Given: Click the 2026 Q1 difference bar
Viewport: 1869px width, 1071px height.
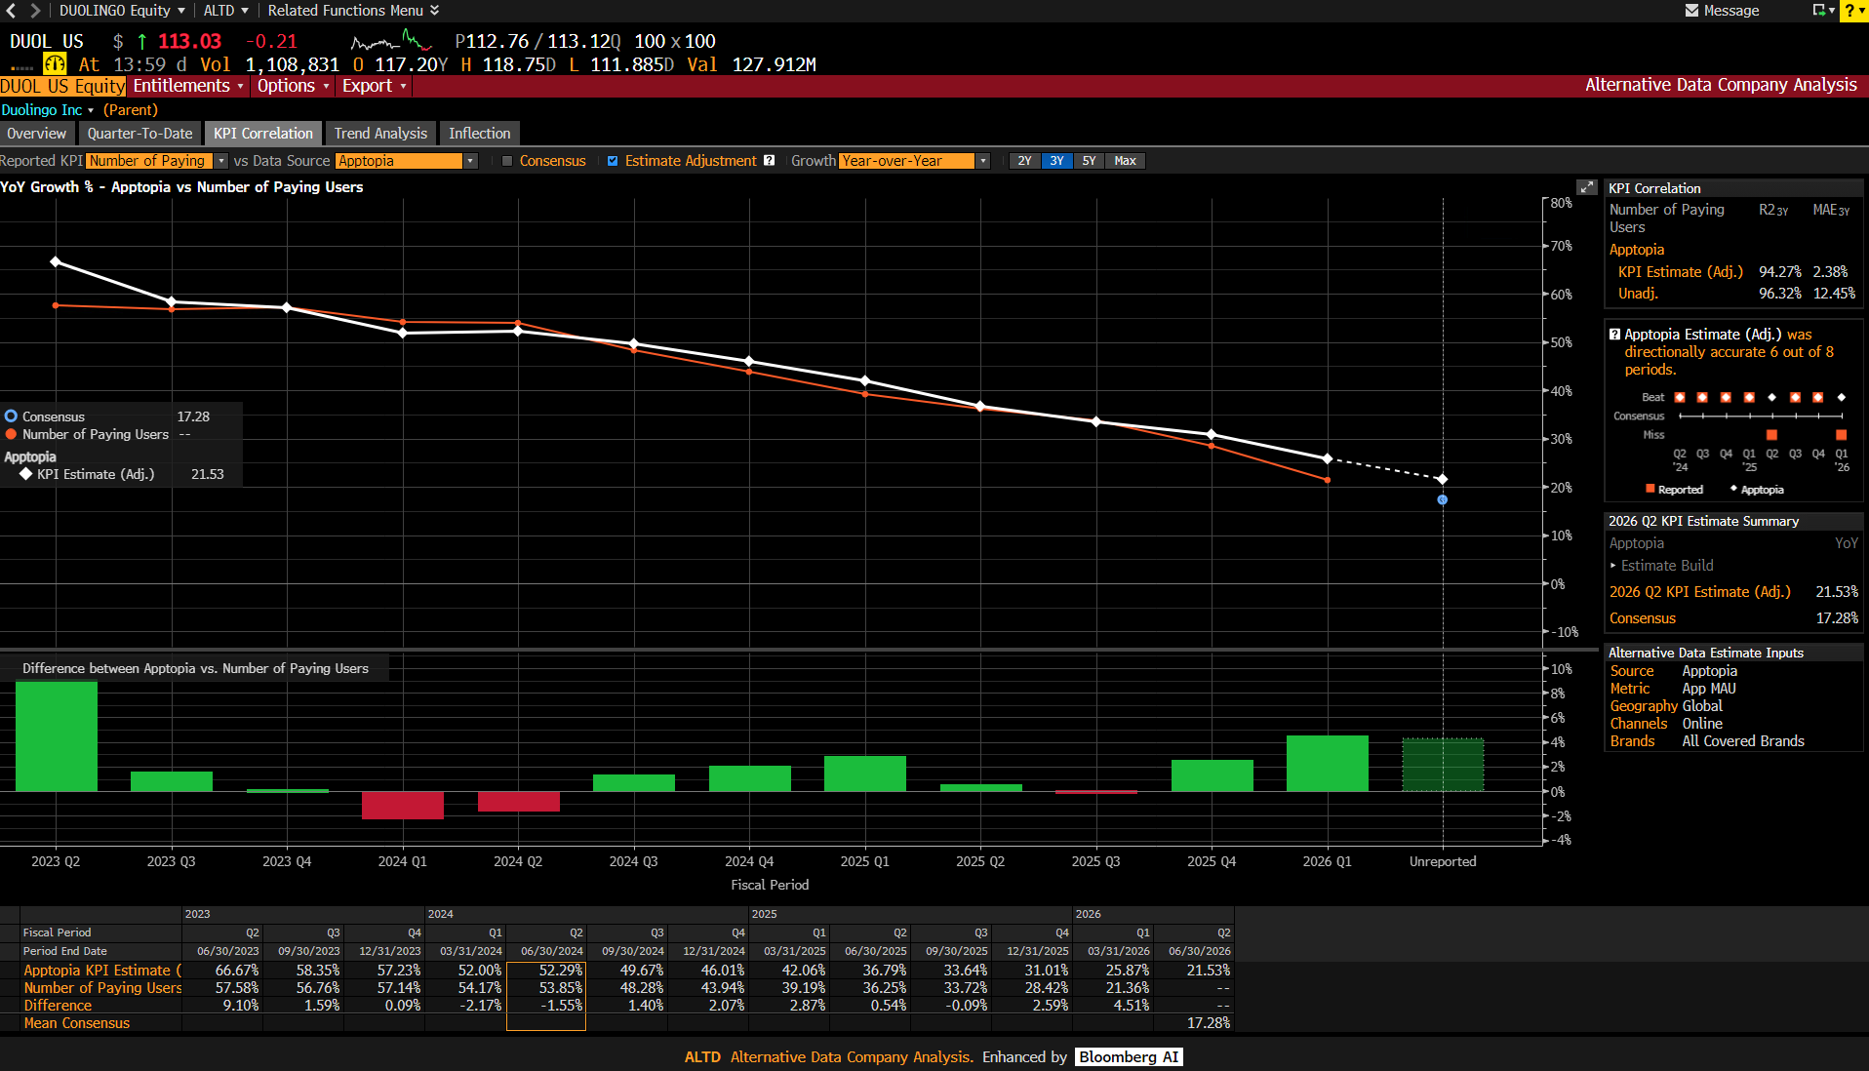Looking at the screenshot, I should click(1328, 764).
